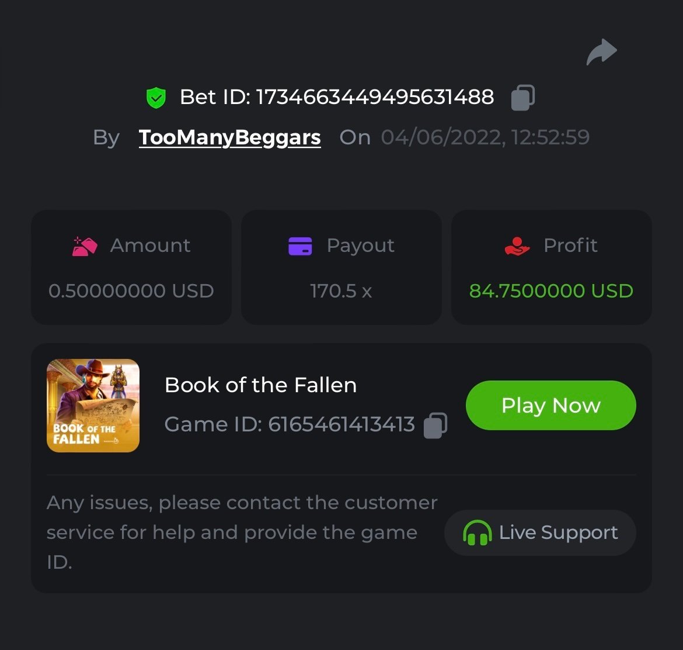Click the 84.7500000 USD profit value
Screen dimensions: 683x650
pos(551,291)
